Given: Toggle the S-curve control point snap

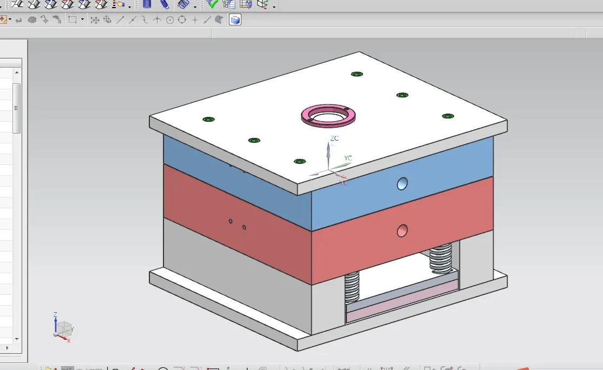Looking at the screenshot, I should point(145,19).
